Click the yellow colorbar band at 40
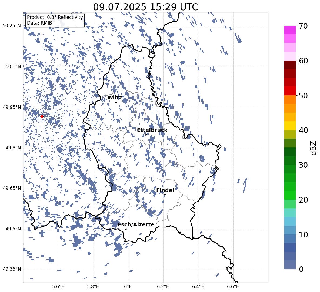The width and height of the screenshot is (320, 292). click(290, 126)
